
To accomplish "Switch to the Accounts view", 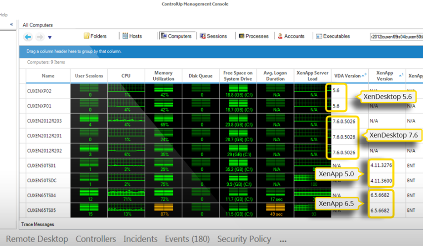I will [291, 36].
